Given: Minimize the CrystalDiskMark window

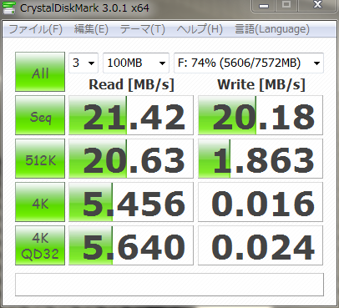Looking at the screenshot, I should click(x=264, y=6).
